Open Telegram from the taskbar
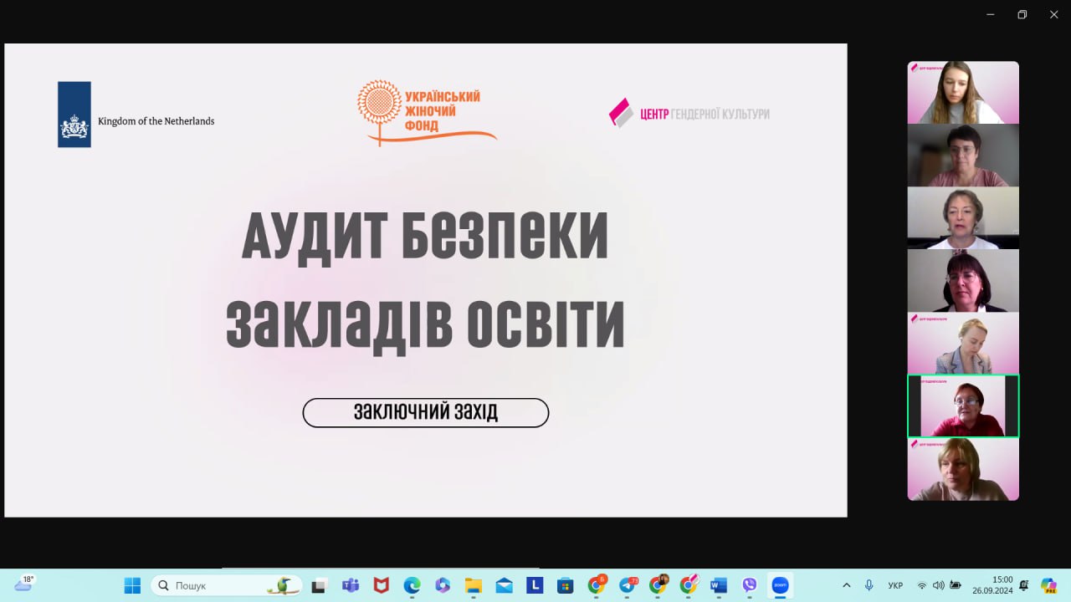Viewport: 1071px width, 602px height. tap(626, 585)
